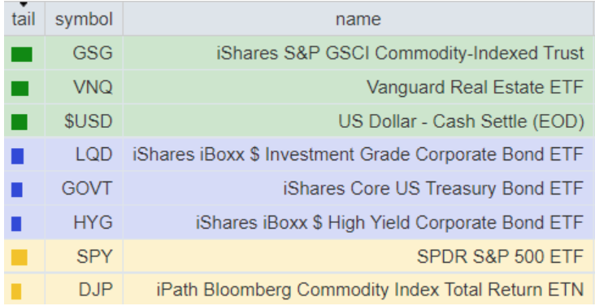Select the yellow tail bar beside SPY
This screenshot has height=306, width=595.
pyautogui.click(x=20, y=257)
